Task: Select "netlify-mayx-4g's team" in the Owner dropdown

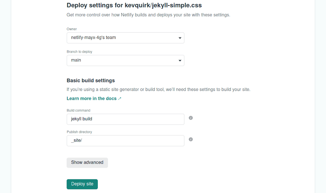Action: click(x=126, y=38)
